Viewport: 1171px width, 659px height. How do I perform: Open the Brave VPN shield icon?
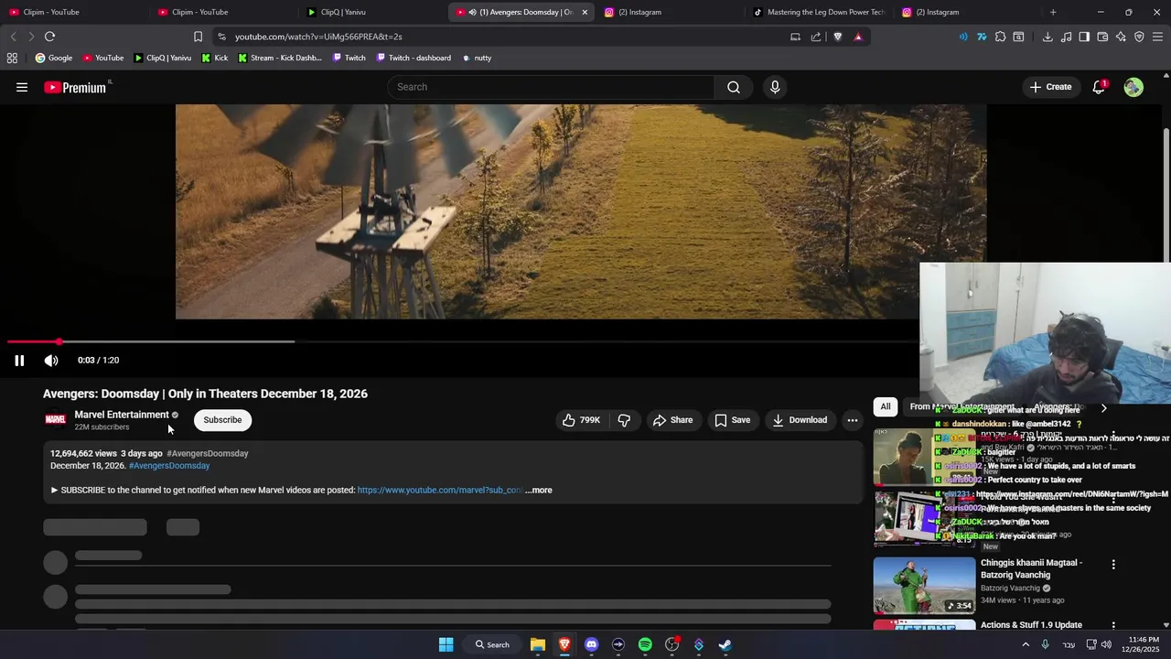[1139, 37]
